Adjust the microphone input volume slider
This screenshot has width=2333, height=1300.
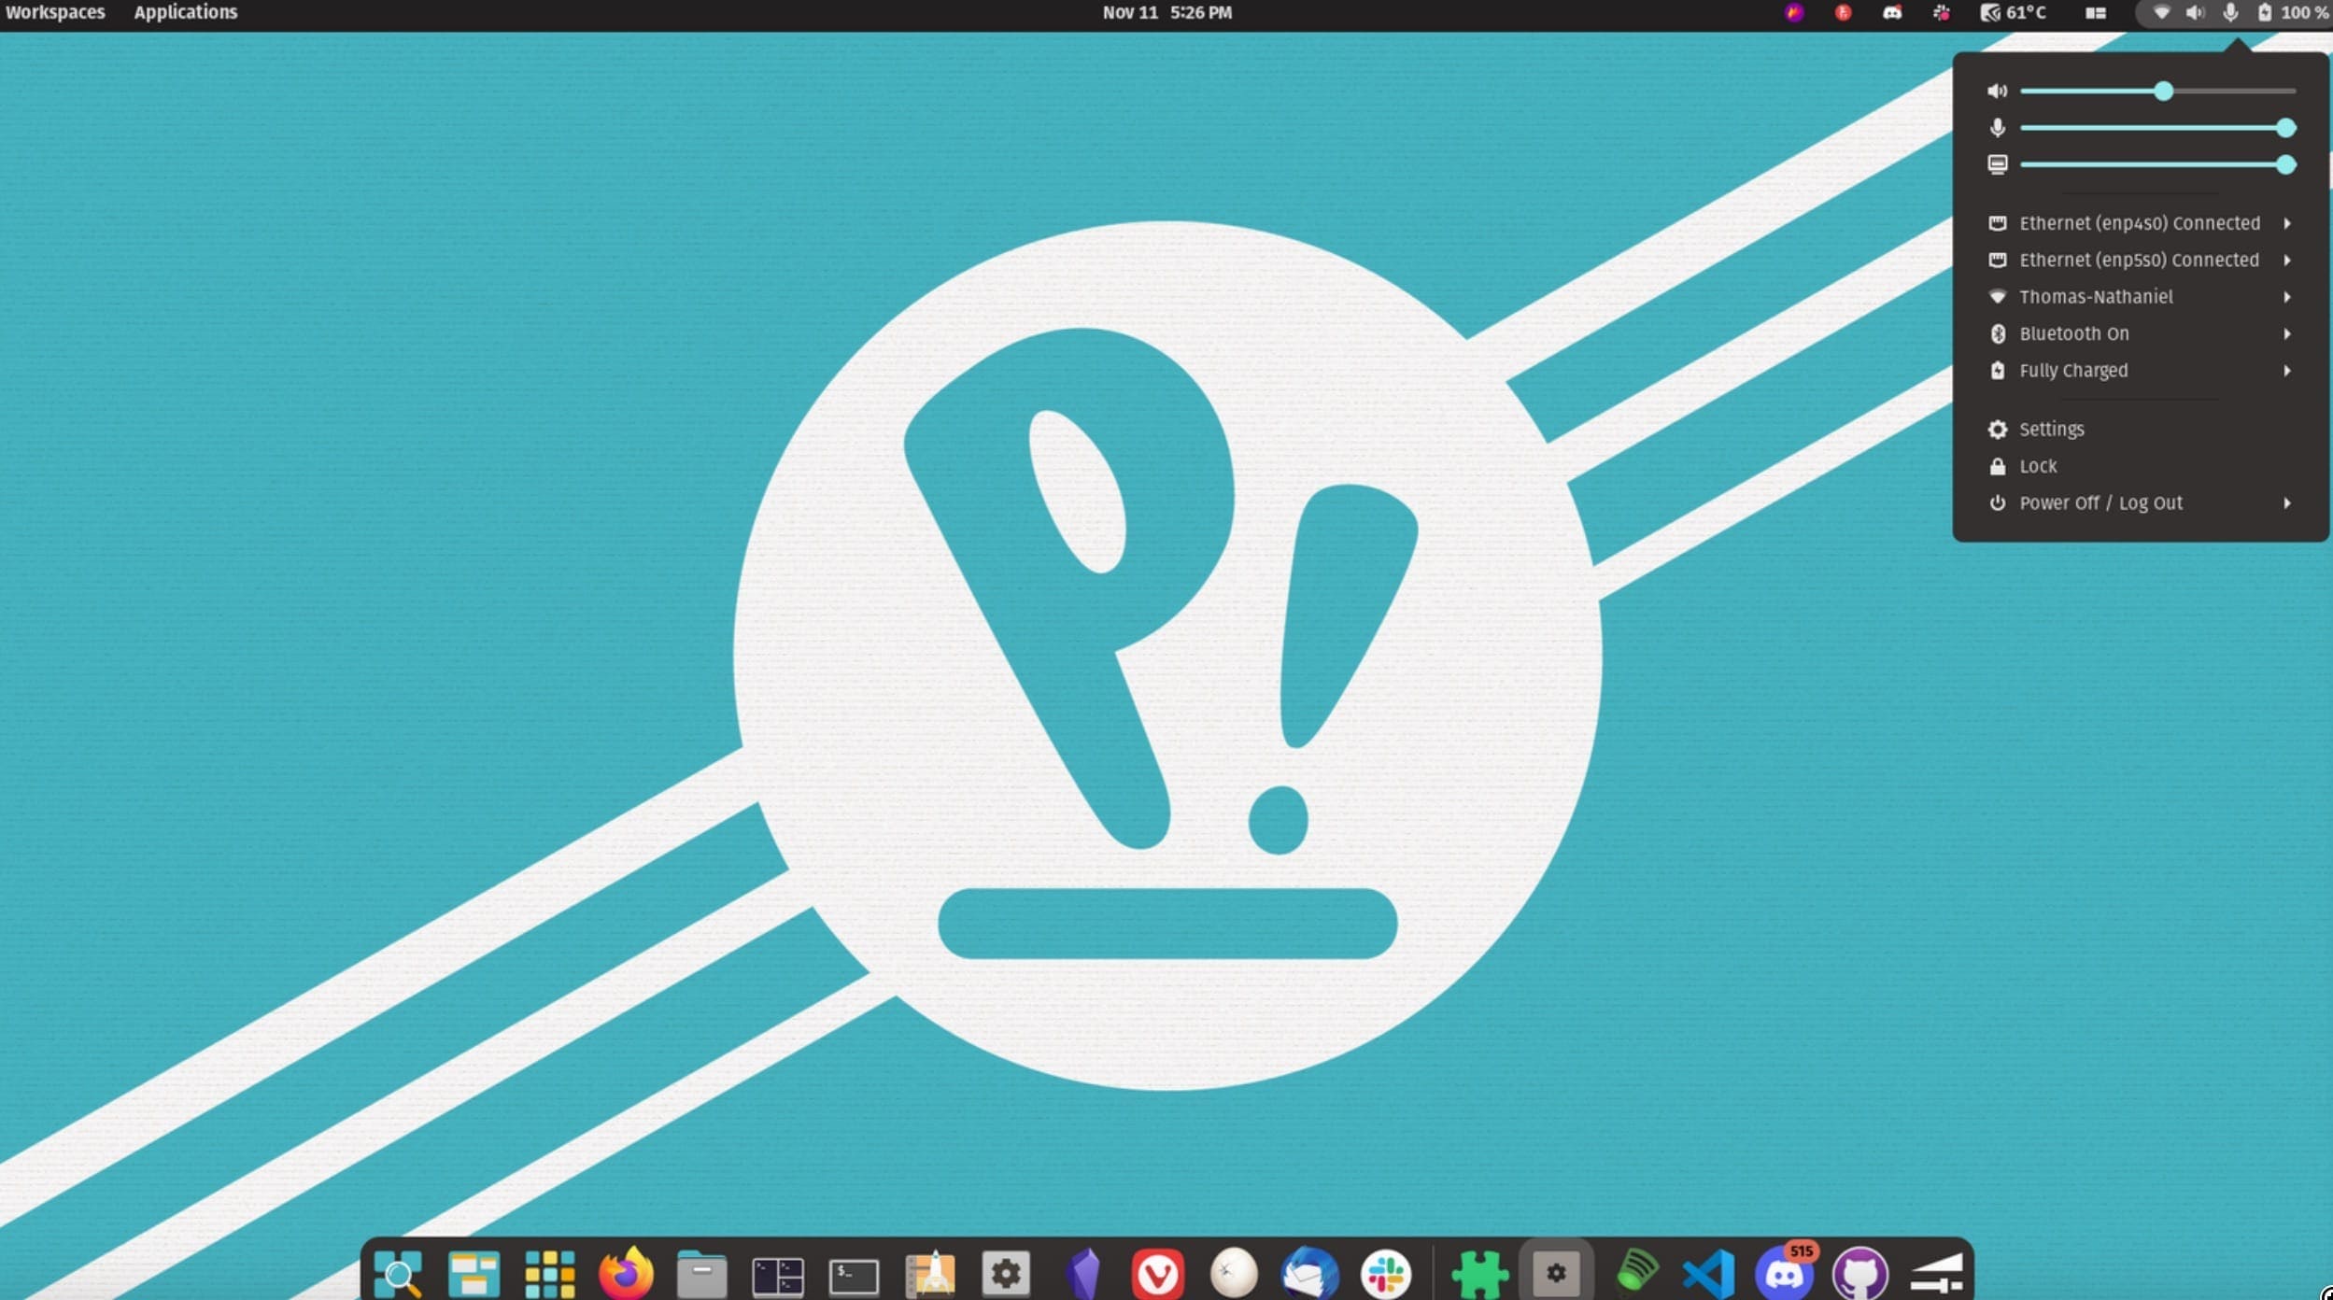click(2157, 128)
